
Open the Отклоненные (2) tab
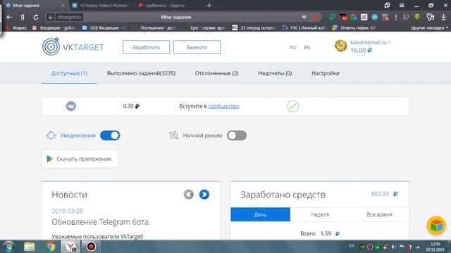click(217, 73)
